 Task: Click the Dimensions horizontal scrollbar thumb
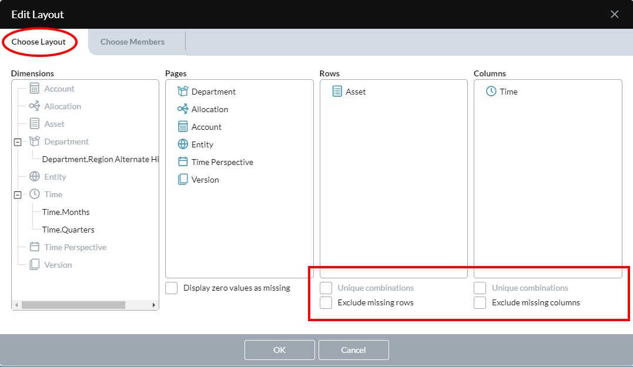73,305
